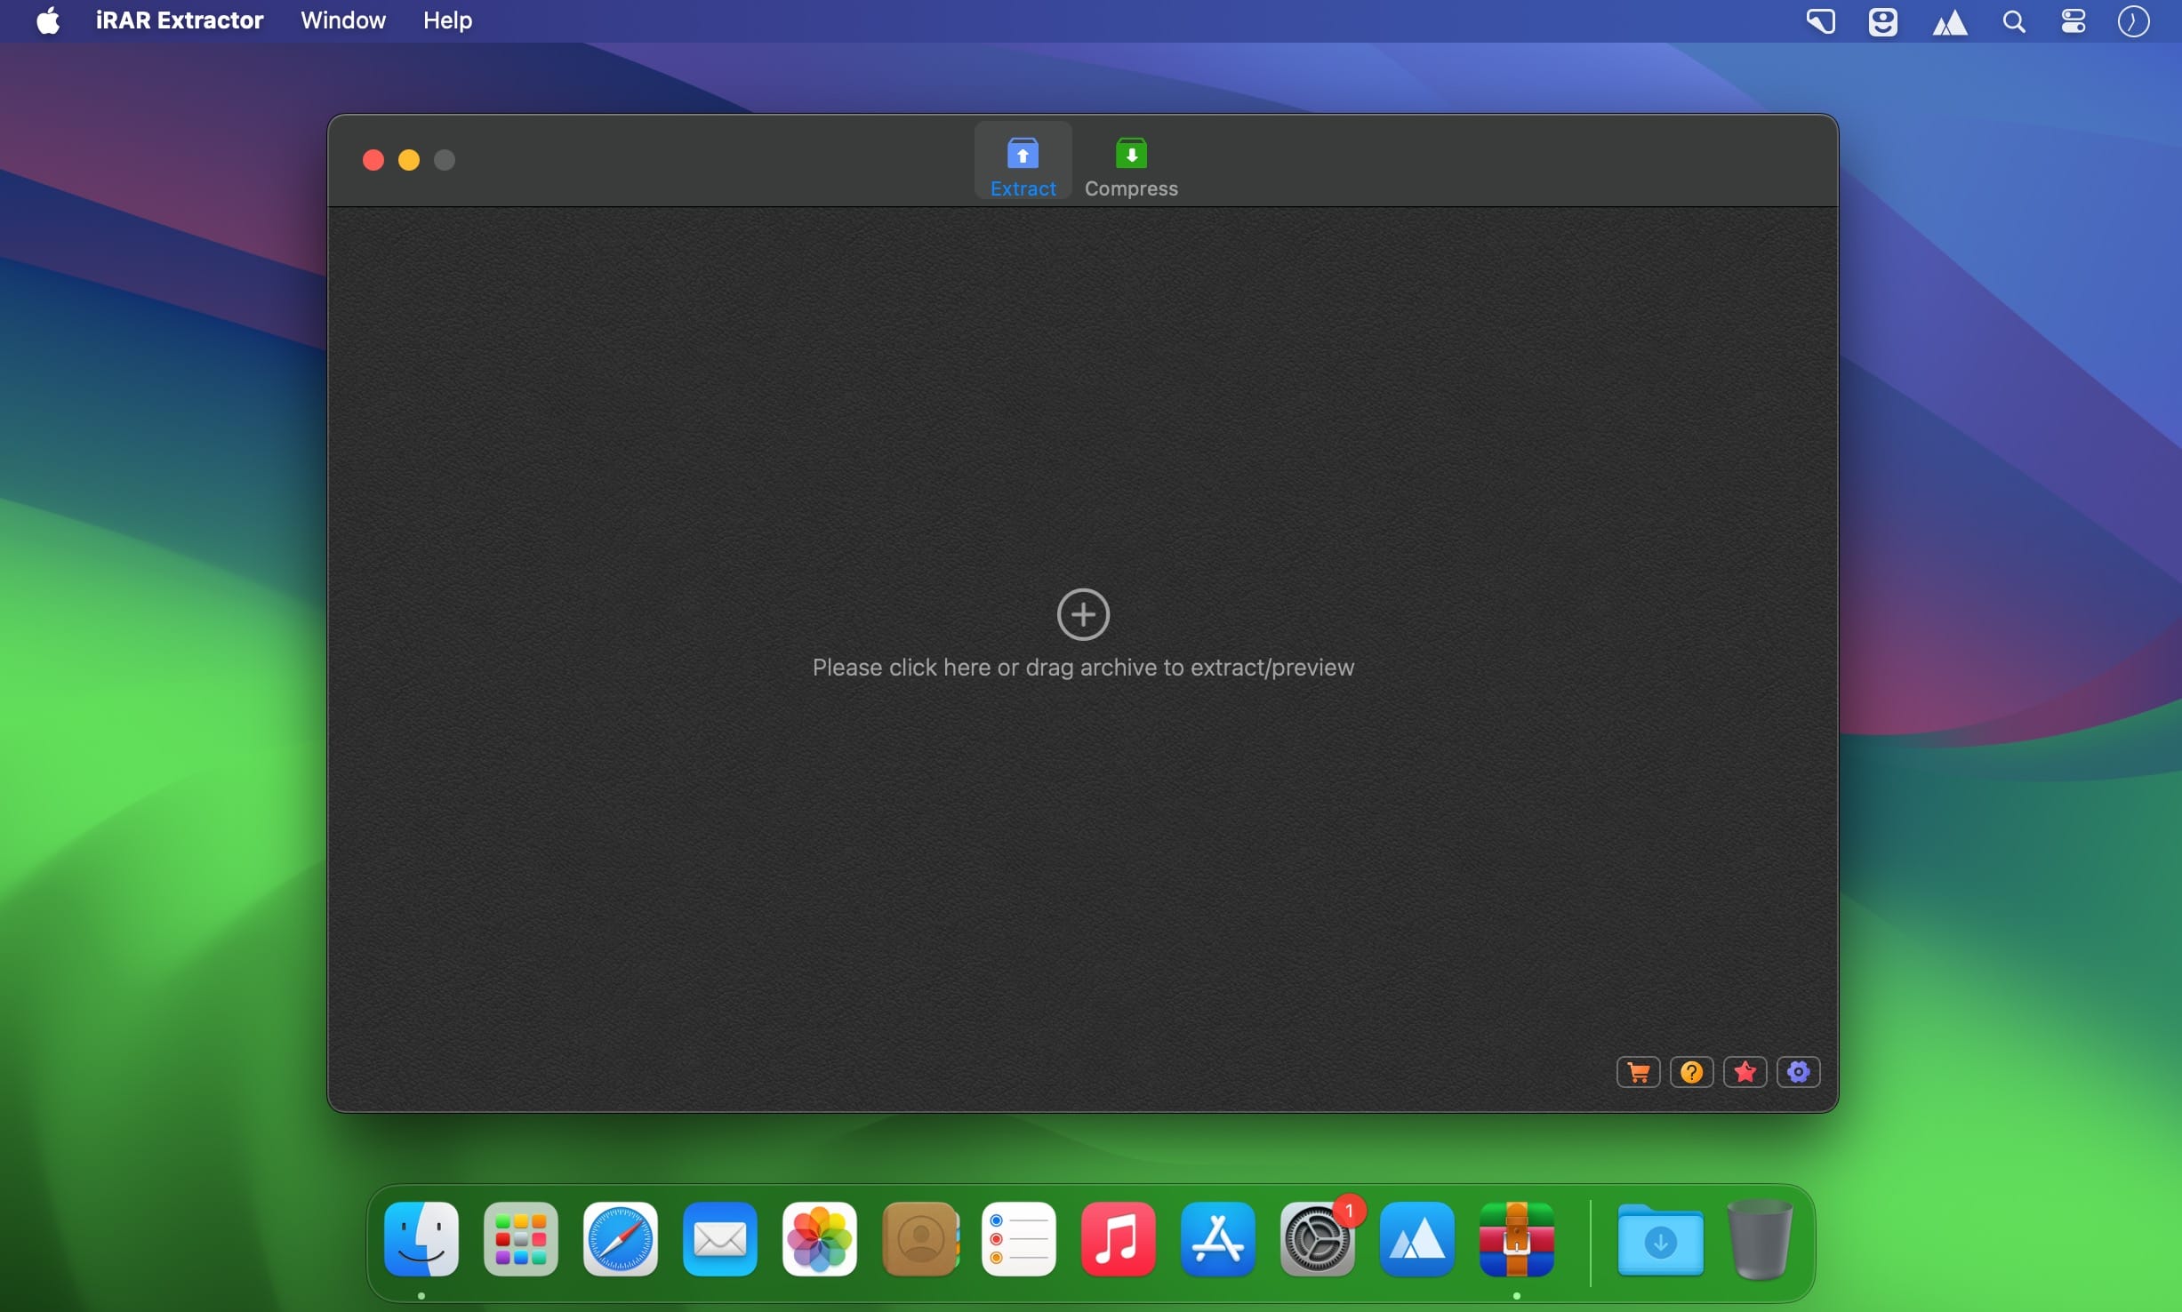This screenshot has height=1312, width=2182.
Task: Open the gear settings button in iRAR window
Action: point(1798,1072)
